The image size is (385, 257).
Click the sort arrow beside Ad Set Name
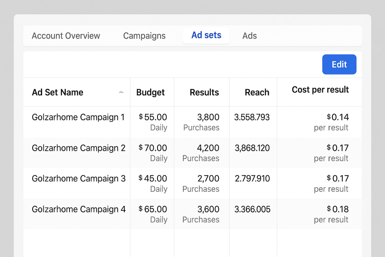(121, 92)
